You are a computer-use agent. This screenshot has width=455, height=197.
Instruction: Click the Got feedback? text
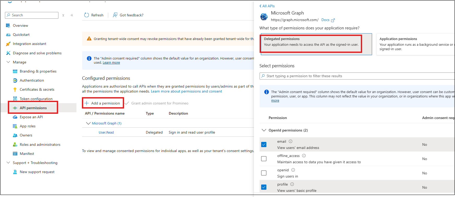131,15
